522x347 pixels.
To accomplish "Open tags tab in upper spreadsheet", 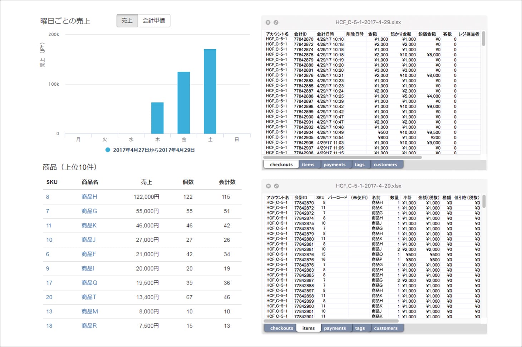I will click(360, 165).
